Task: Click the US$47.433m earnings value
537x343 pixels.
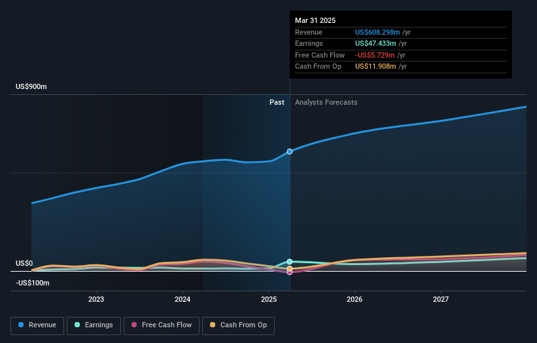Action: [x=375, y=43]
